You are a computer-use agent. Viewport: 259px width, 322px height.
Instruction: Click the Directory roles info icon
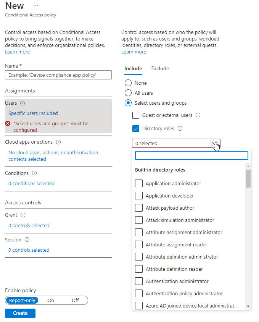click(180, 129)
